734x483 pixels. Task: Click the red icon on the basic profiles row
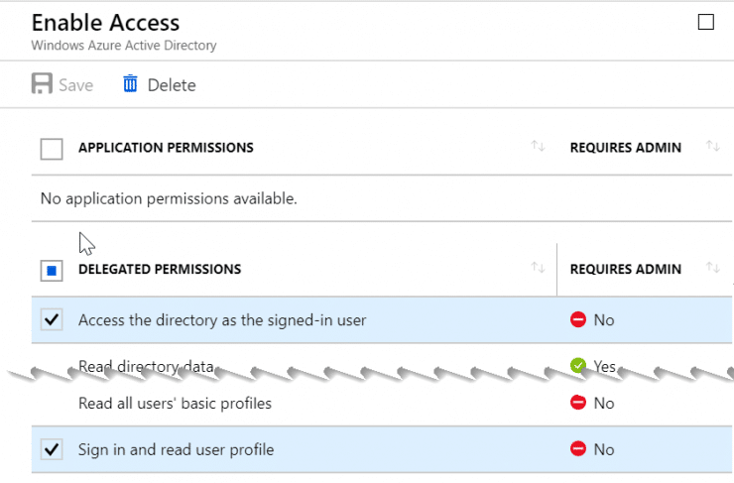pos(578,403)
